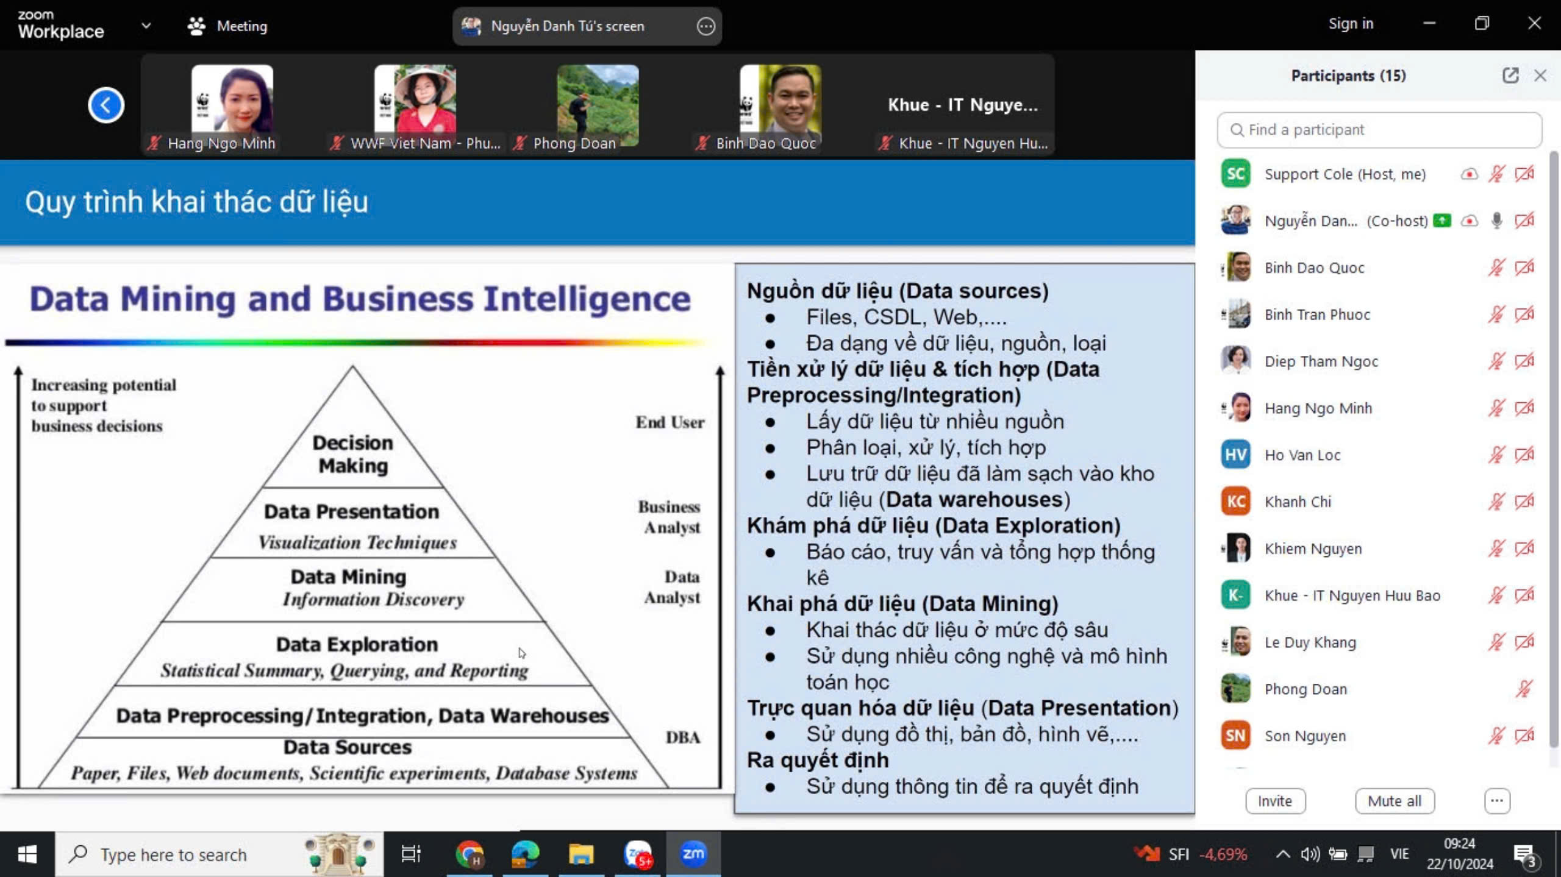Focus the Find a participant field
Image resolution: width=1561 pixels, height=877 pixels.
pos(1379,130)
